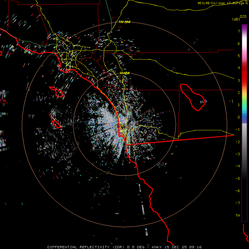Click the "-5" value on the color scale

[x=238, y=179]
